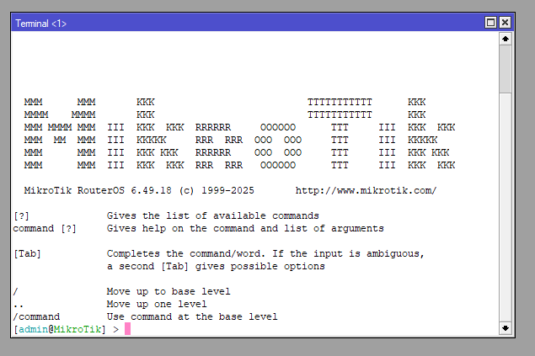Click "Completes the command/word" line
The image size is (535, 356).
point(265,254)
